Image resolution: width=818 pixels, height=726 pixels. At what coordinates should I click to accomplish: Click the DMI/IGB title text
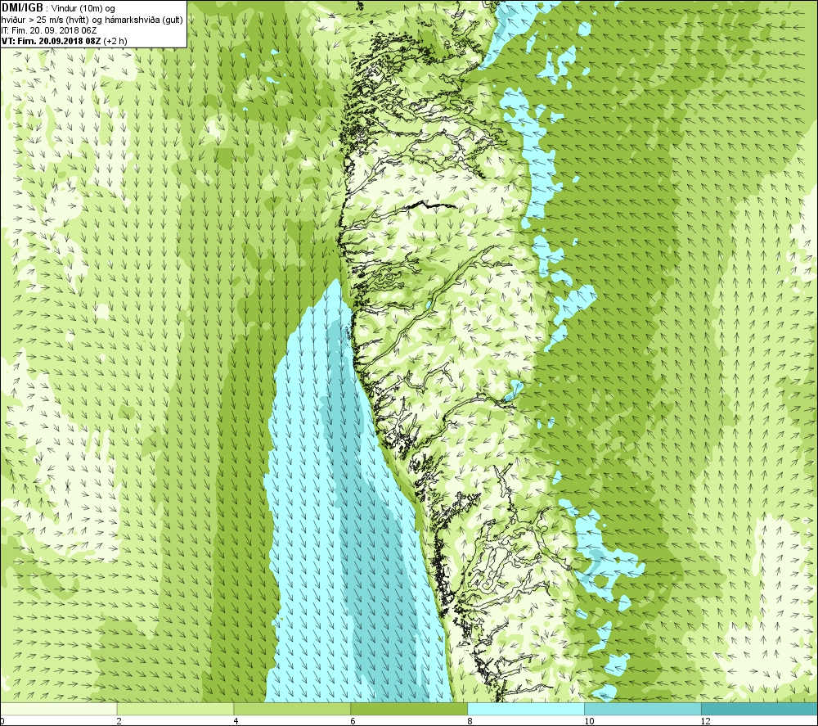[x=22, y=8]
